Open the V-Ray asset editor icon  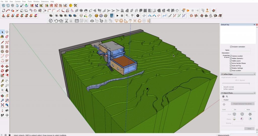[51, 21]
